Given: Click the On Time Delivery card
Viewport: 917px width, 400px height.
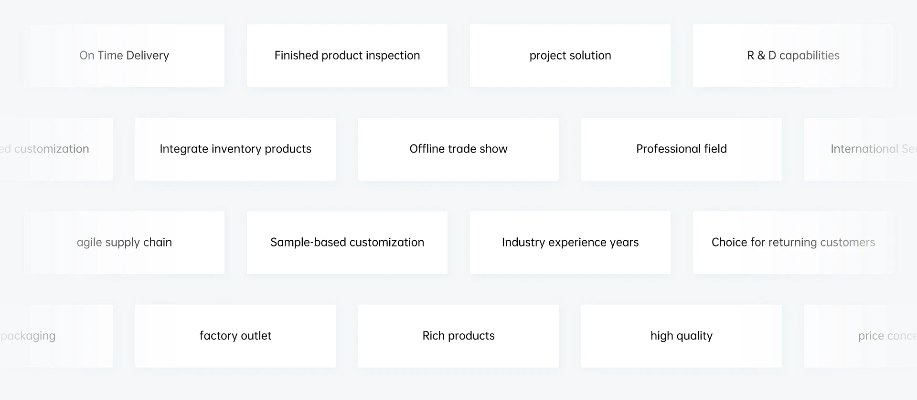Looking at the screenshot, I should pos(124,56).
